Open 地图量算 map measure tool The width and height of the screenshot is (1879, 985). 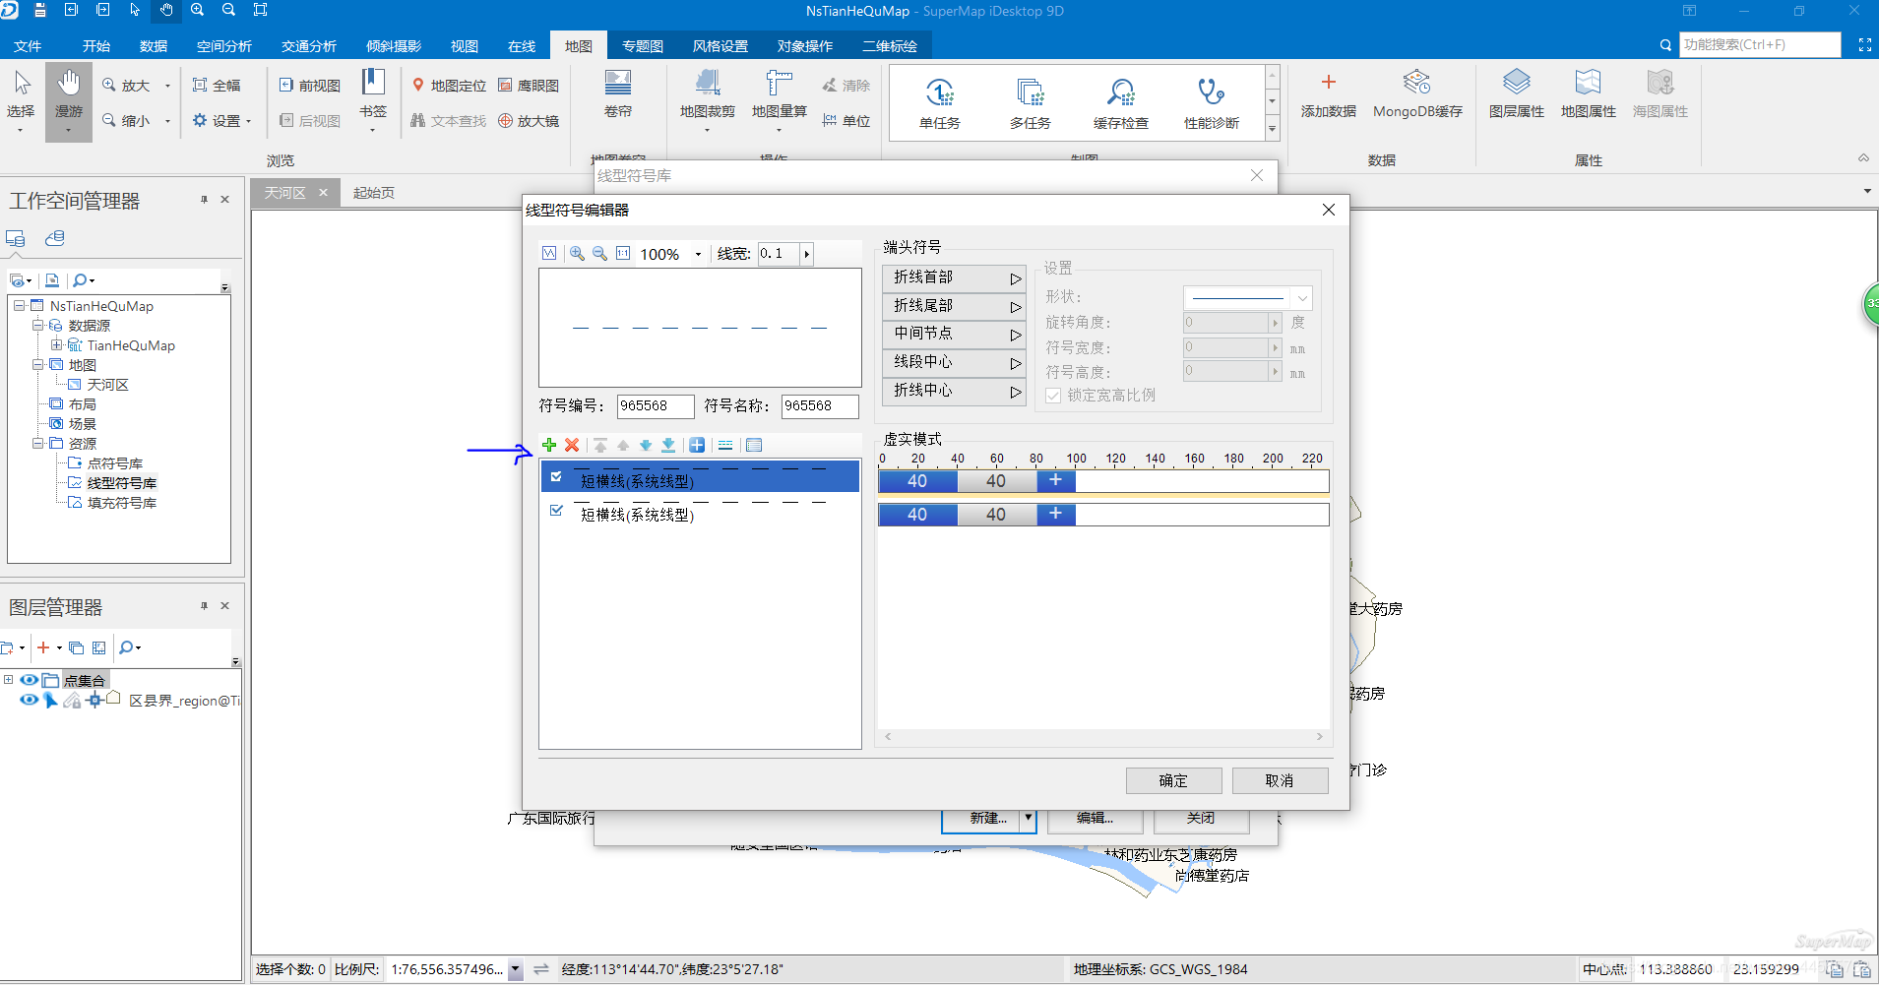[x=779, y=98]
